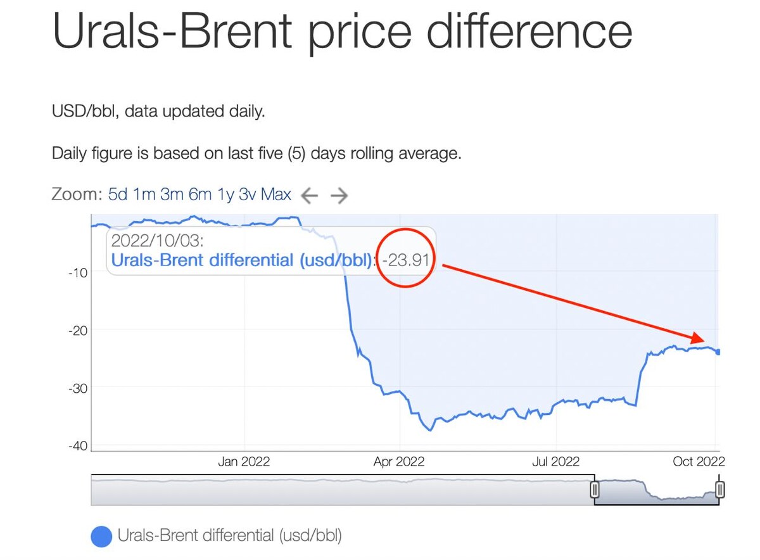760x560 pixels.
Task: Click the blue legend circle icon
Action: click(101, 537)
